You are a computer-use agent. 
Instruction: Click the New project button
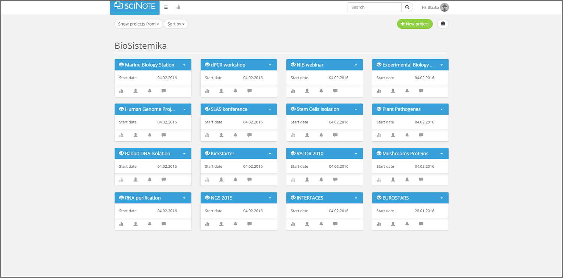coord(415,24)
